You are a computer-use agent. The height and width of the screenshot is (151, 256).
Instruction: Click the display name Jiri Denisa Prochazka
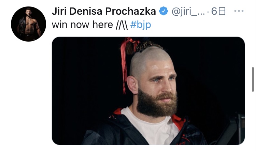tap(104, 11)
